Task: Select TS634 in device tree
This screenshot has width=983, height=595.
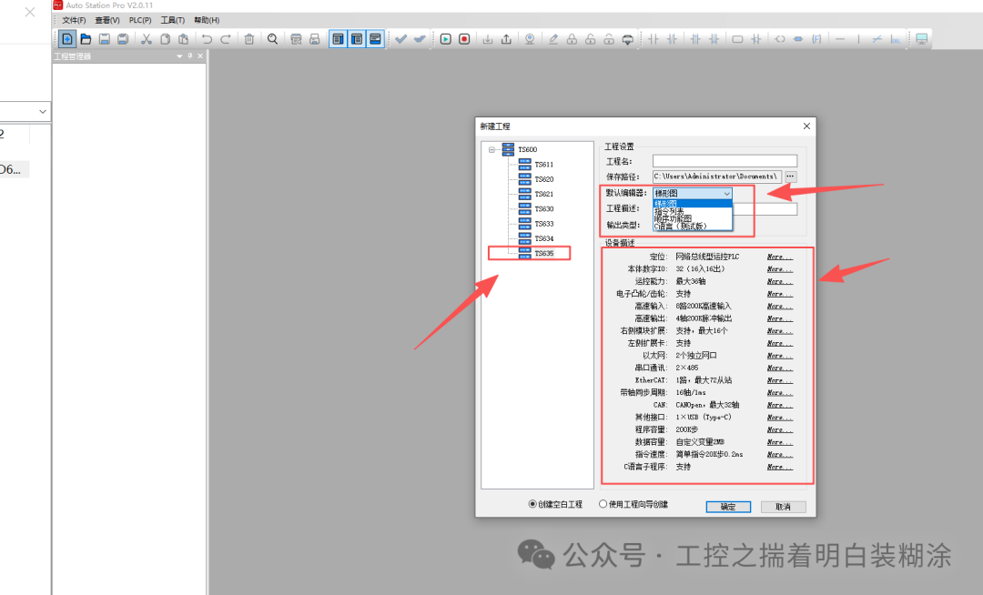Action: tap(544, 238)
